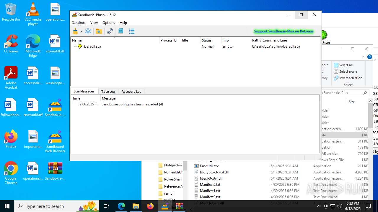
Task: Click the yellow DefaultBox sandbox icon
Action: click(x=80, y=47)
